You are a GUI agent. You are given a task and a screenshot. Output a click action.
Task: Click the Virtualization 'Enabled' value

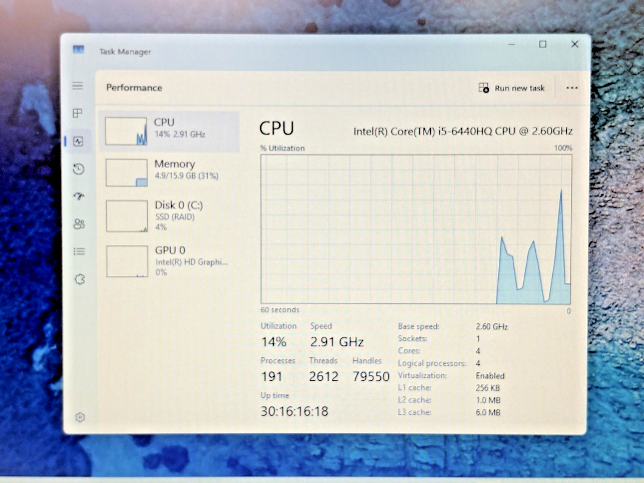pyautogui.click(x=490, y=376)
